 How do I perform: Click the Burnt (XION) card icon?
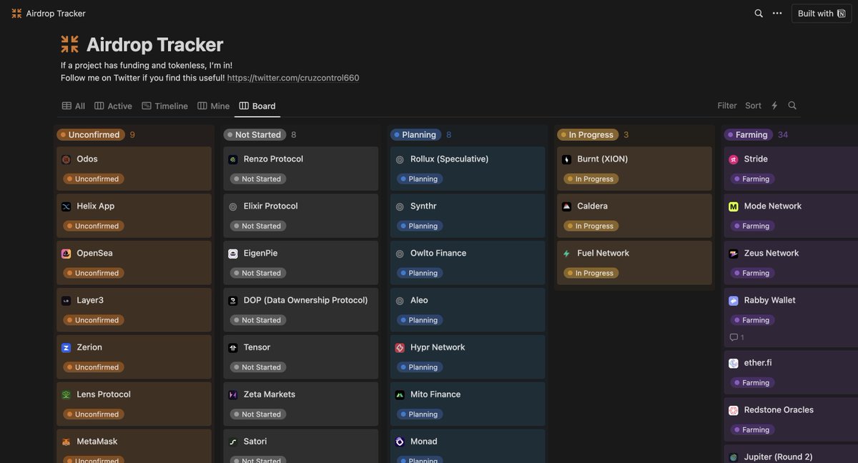point(566,159)
